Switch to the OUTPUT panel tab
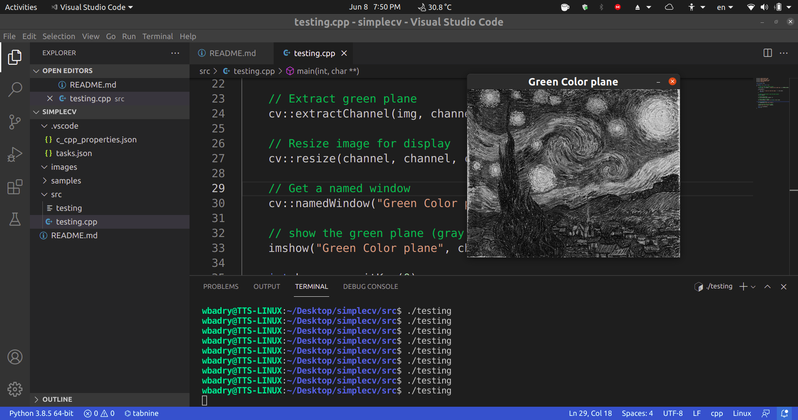The height and width of the screenshot is (420, 798). click(267, 287)
